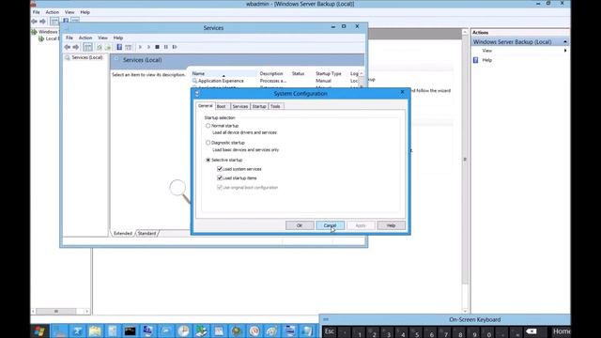
Task: Click Application Experience service icon
Action: click(194, 81)
